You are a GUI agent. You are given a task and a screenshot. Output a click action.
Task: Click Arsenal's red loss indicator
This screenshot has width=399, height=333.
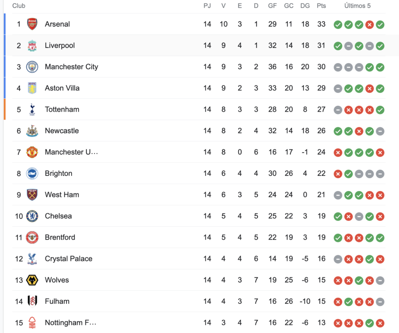click(x=369, y=25)
